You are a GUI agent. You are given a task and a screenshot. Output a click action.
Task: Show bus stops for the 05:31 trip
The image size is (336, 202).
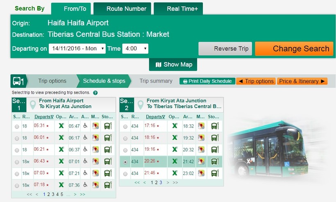pos(108,126)
